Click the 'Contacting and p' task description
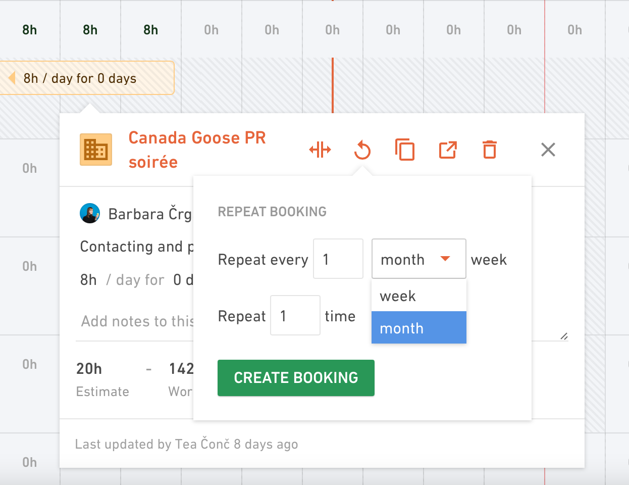Image resolution: width=629 pixels, height=485 pixels. click(137, 247)
